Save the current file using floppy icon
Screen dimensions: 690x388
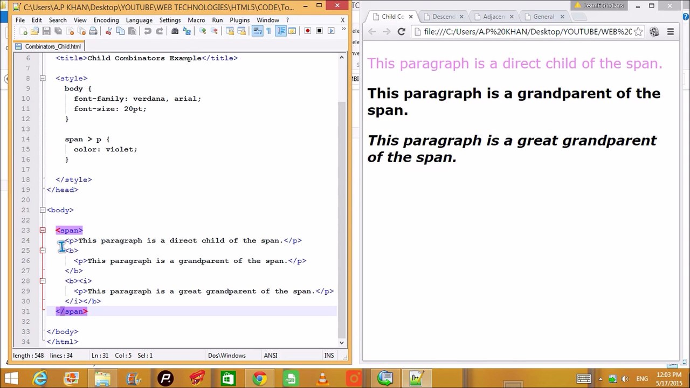point(46,31)
